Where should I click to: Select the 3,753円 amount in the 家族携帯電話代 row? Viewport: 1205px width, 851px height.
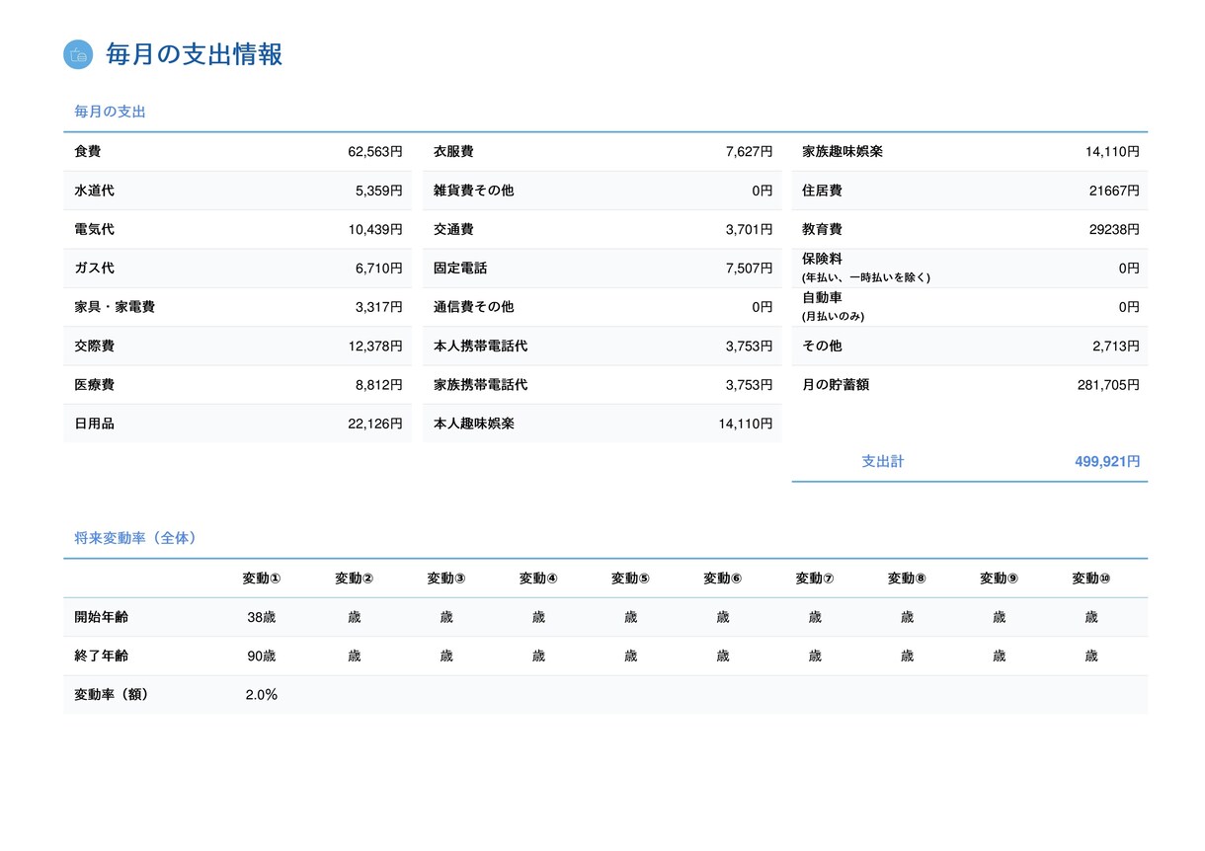tap(749, 385)
